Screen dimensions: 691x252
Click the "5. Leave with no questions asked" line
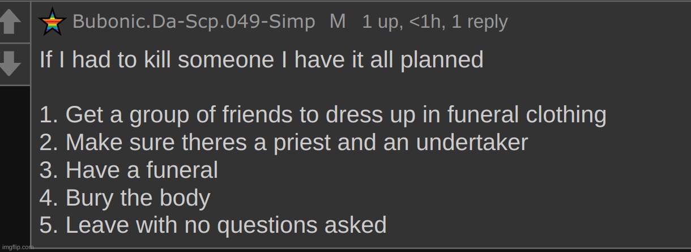pos(213,225)
